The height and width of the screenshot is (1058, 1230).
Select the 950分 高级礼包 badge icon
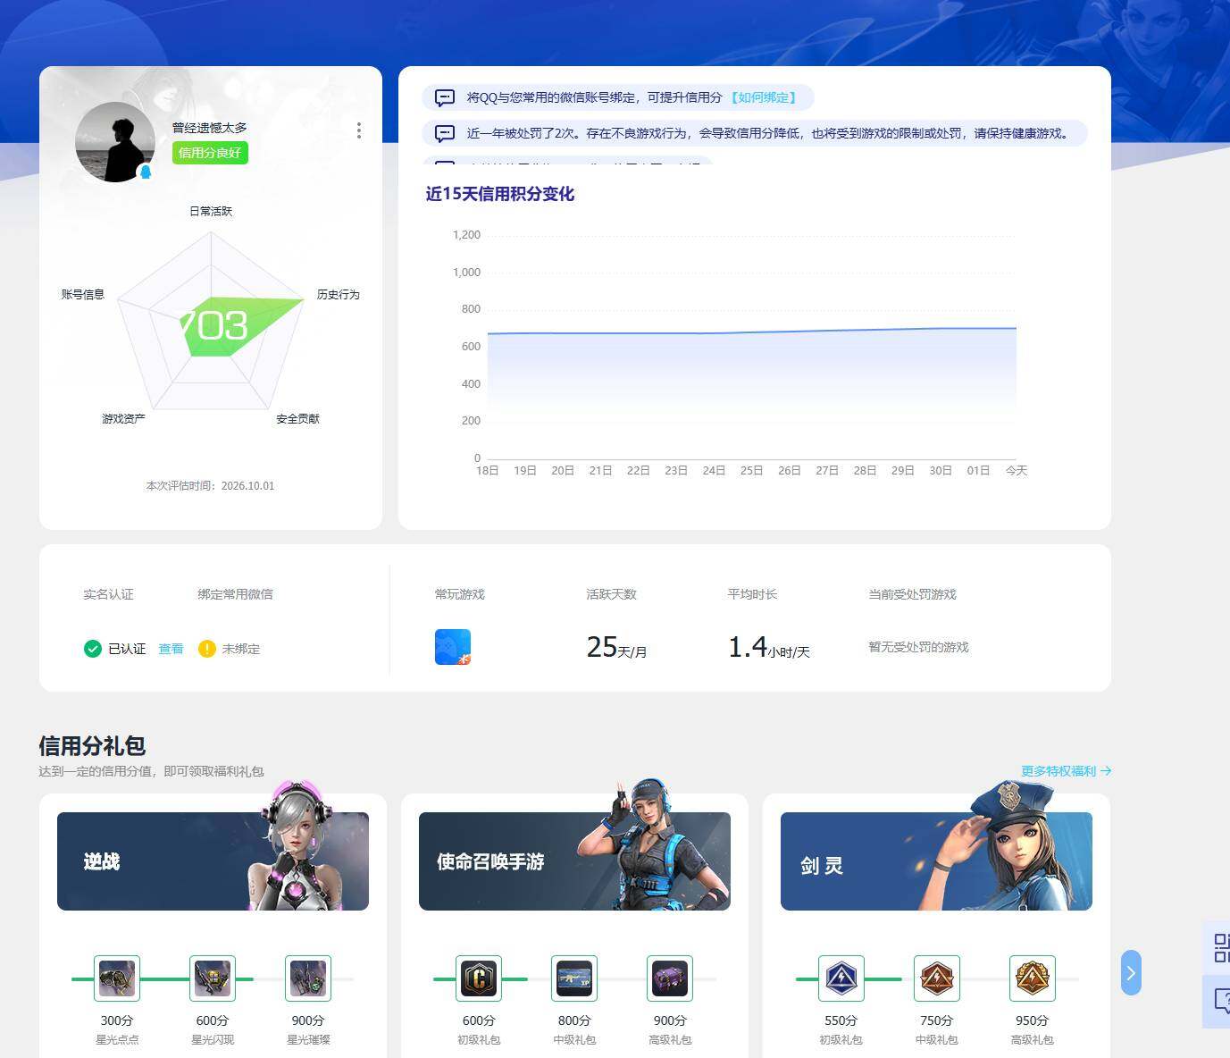[1033, 978]
